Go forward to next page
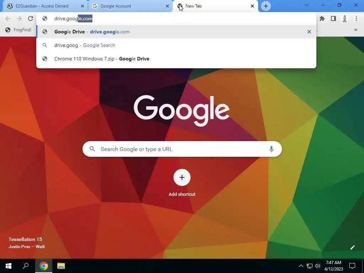 [19, 18]
